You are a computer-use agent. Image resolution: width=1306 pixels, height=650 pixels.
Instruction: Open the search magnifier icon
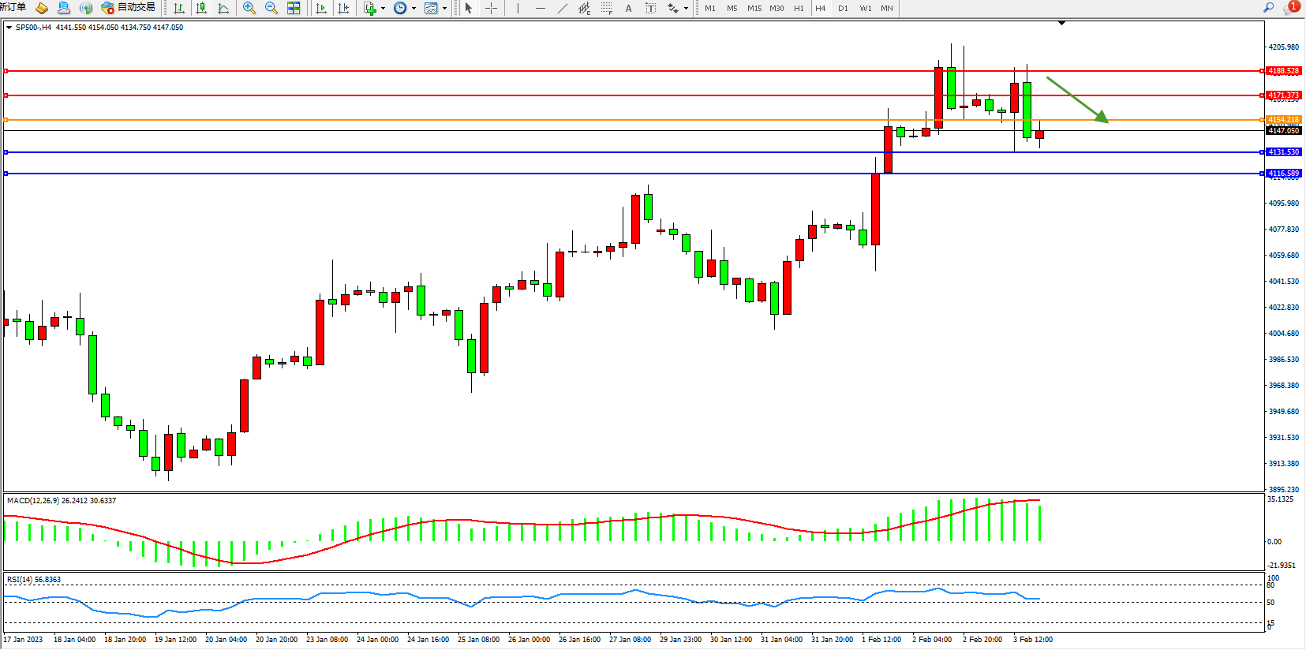click(1269, 8)
